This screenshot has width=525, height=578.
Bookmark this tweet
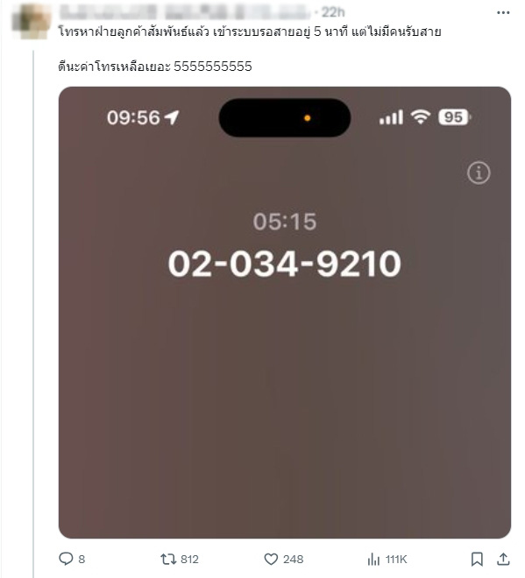tap(477, 560)
